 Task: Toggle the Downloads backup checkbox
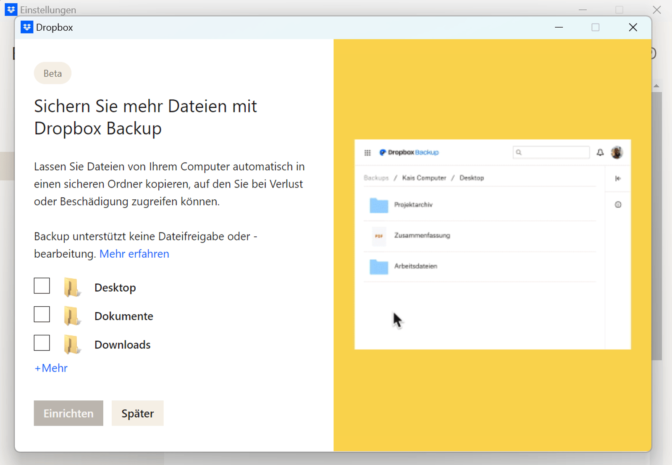pyautogui.click(x=42, y=343)
